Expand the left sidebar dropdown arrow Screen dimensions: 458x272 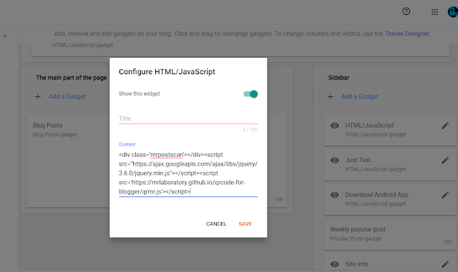click(x=5, y=36)
